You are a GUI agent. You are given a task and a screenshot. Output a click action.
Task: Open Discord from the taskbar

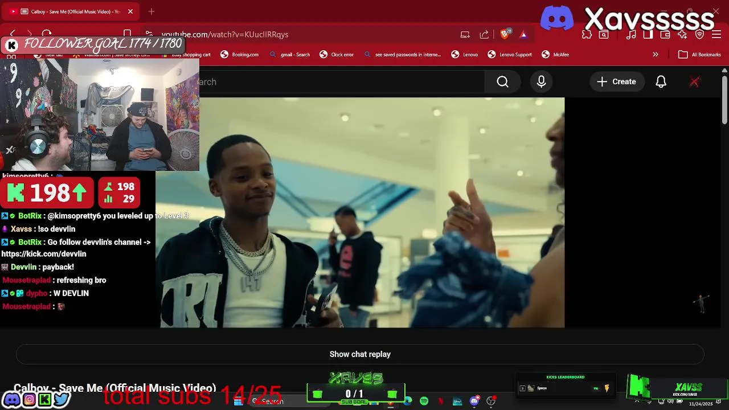click(474, 401)
